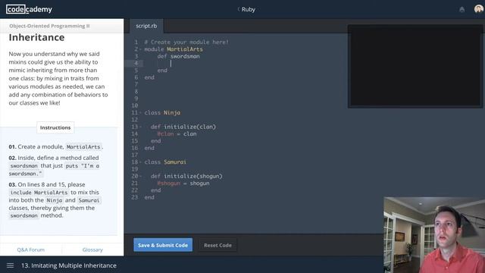Image resolution: width=485 pixels, height=273 pixels.
Task: Click line number 8 in gutter
Action: coord(136,91)
